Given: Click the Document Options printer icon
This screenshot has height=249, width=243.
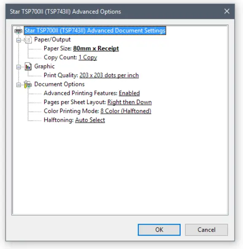Looking at the screenshot, I should [28, 84].
